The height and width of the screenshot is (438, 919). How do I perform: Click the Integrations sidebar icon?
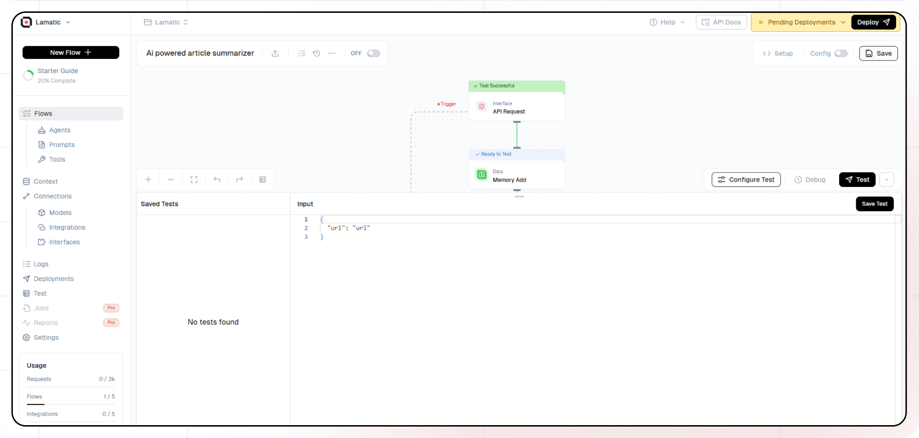[x=42, y=227]
